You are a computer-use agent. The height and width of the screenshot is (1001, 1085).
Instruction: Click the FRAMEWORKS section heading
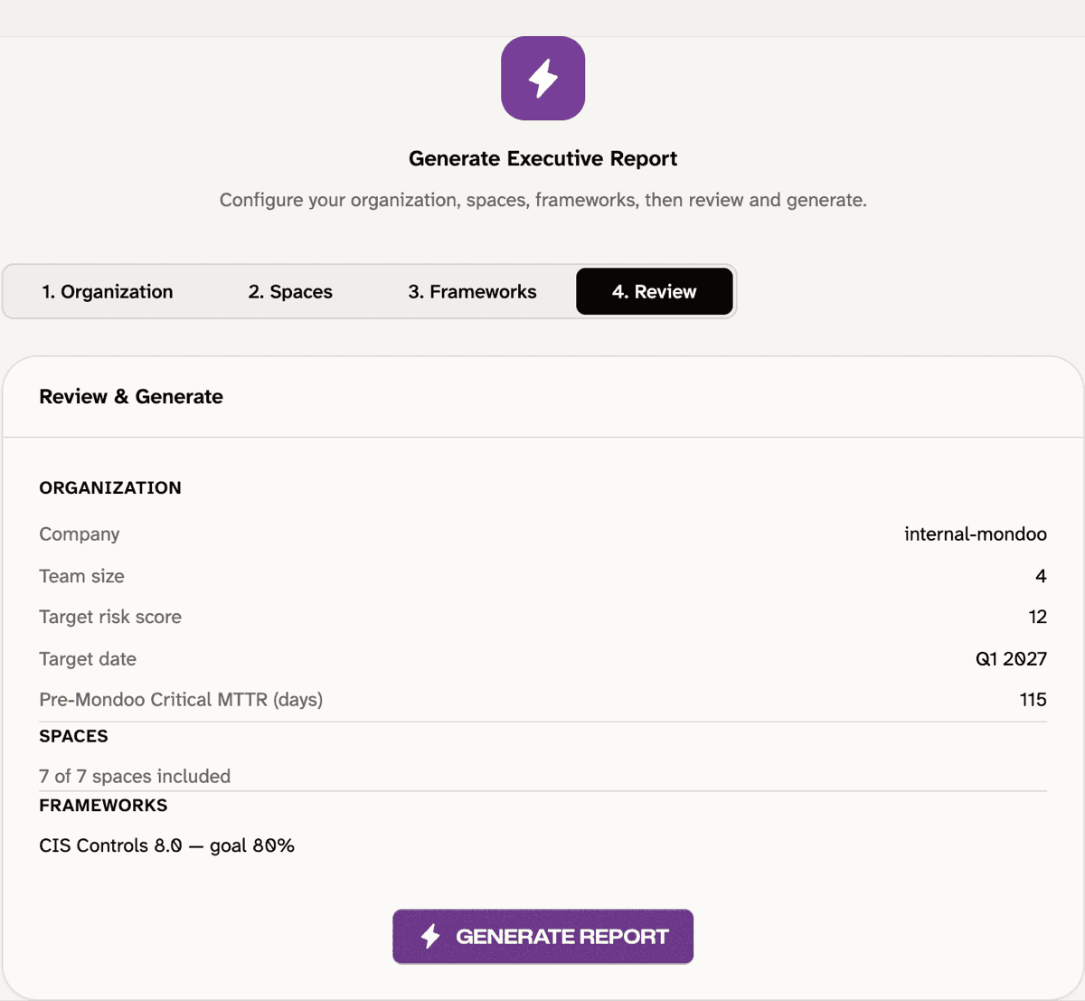(103, 805)
